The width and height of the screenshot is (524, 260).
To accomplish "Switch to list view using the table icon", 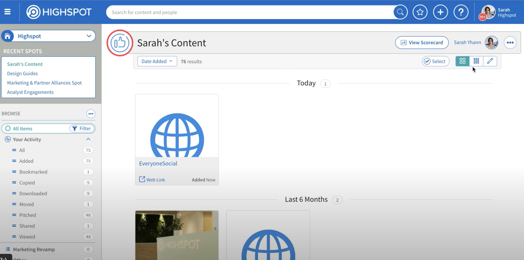I will [x=476, y=61].
